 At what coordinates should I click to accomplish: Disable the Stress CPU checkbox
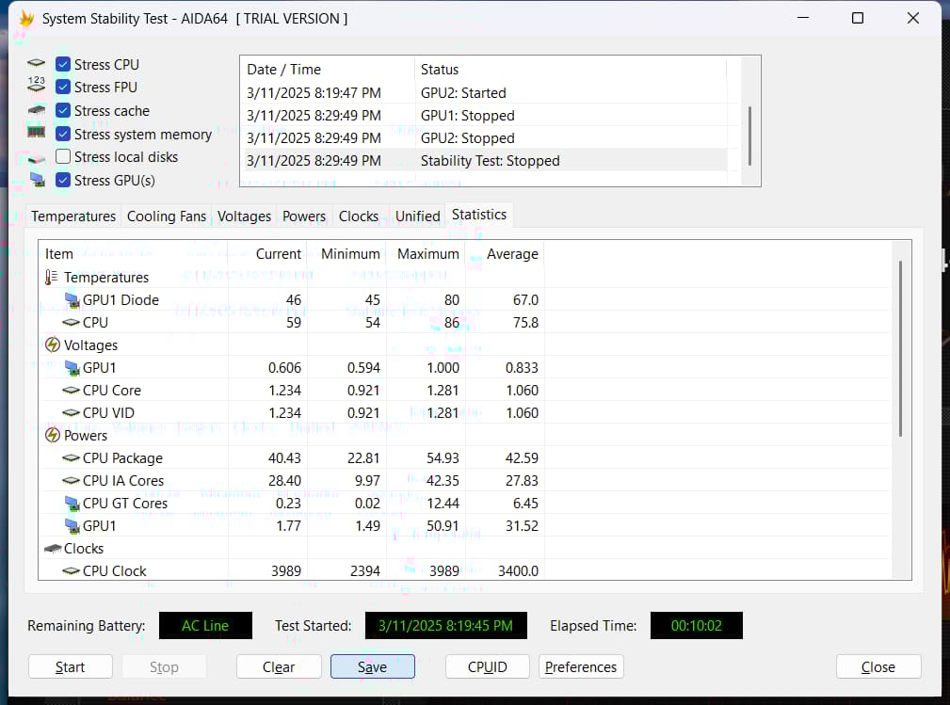pyautogui.click(x=63, y=65)
